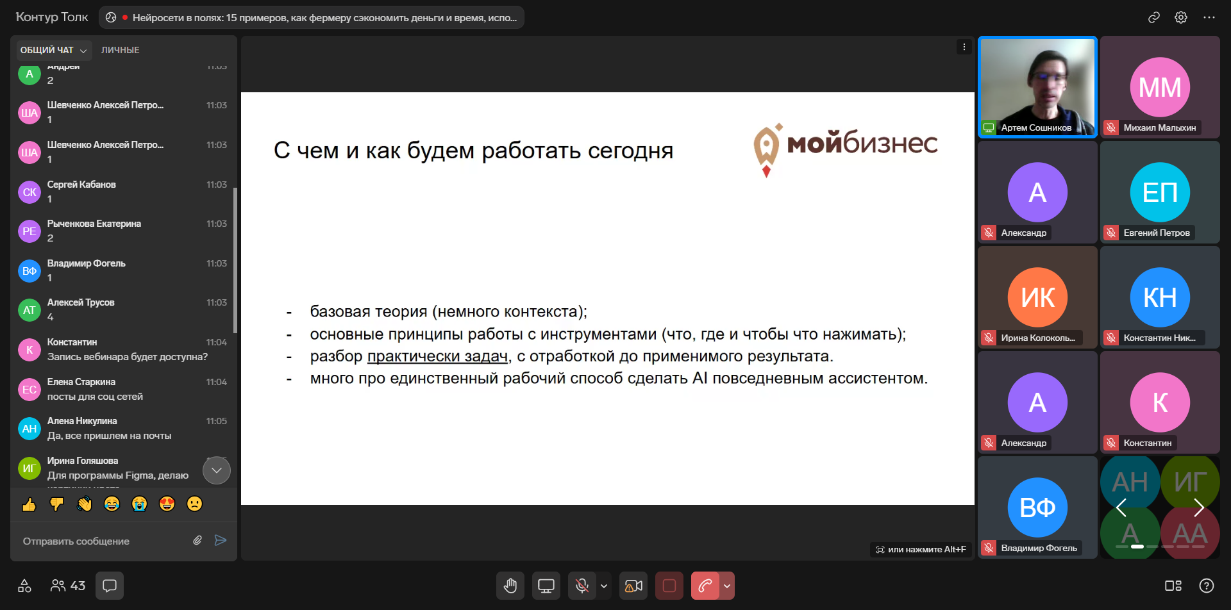
Task: Click the Отправить сообщение input field
Action: coord(103,541)
